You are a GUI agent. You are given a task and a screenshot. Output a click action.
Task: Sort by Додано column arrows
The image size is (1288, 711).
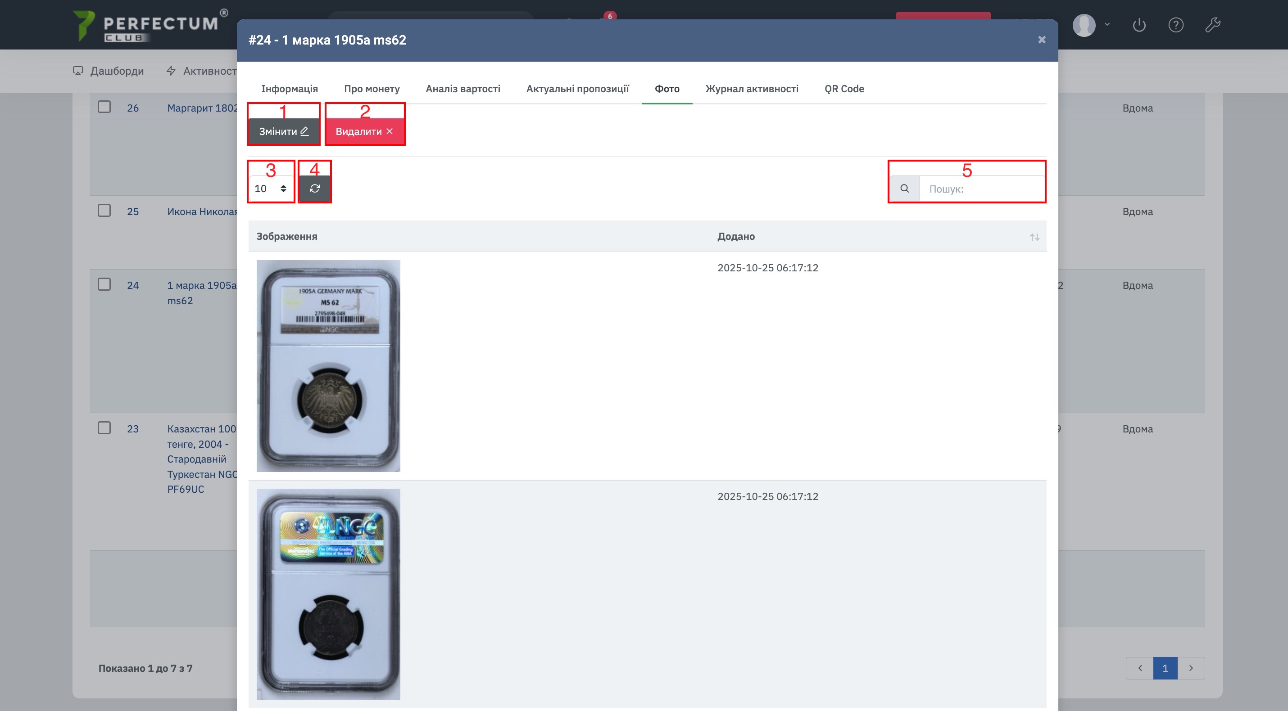coord(1034,237)
